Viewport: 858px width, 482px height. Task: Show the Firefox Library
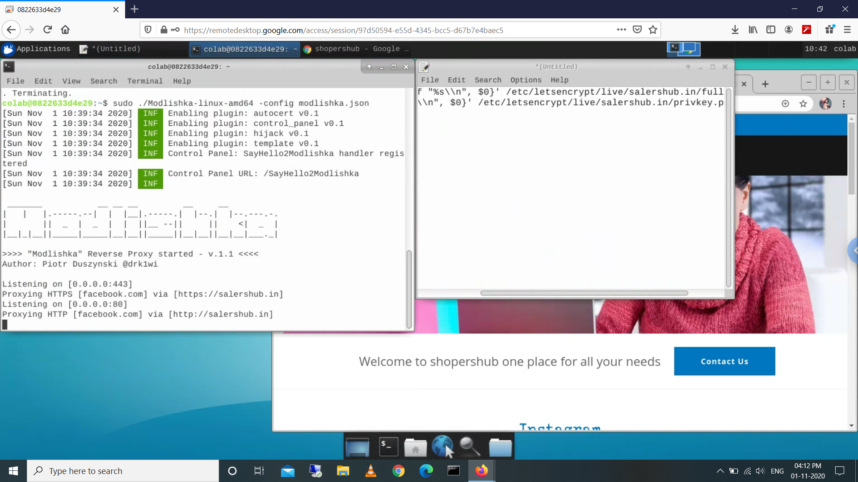[x=753, y=29]
